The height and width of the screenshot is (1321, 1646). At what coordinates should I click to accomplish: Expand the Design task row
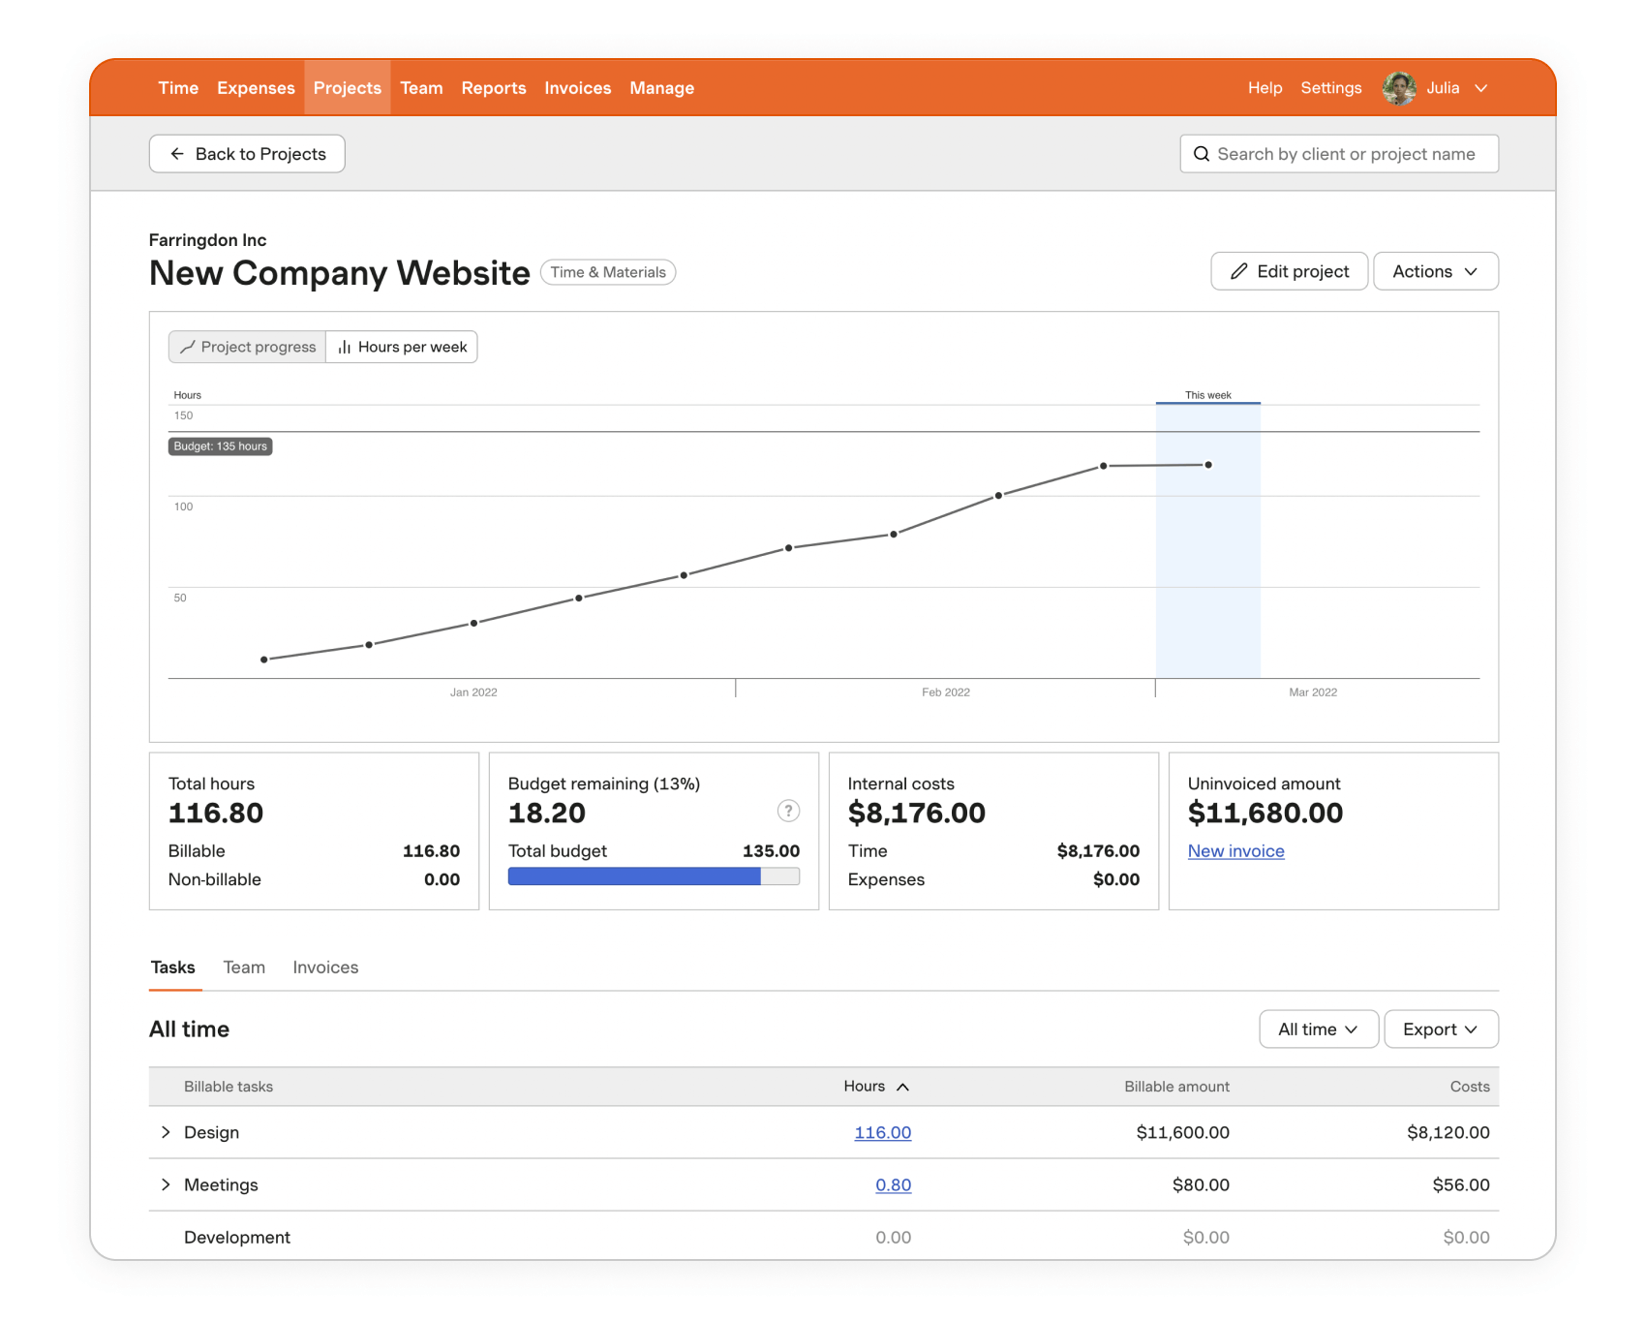165,1131
